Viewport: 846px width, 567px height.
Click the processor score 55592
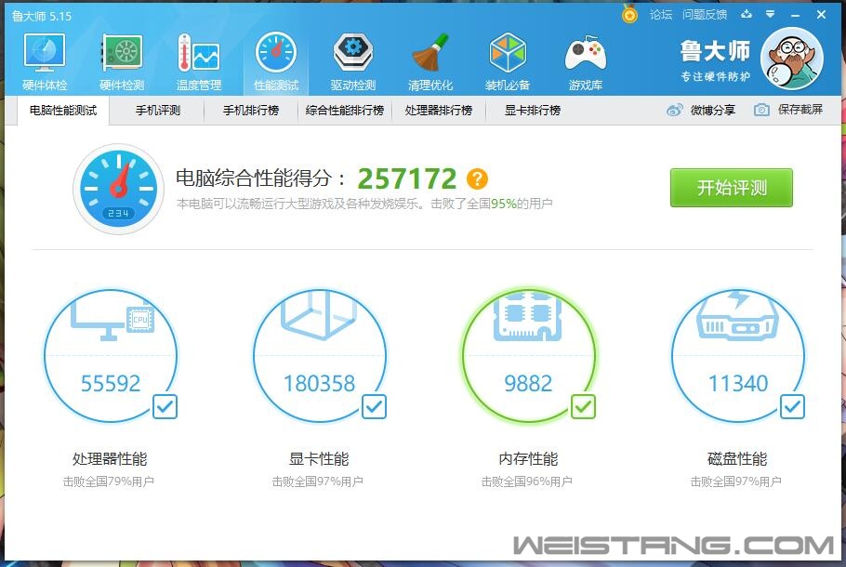point(111,384)
